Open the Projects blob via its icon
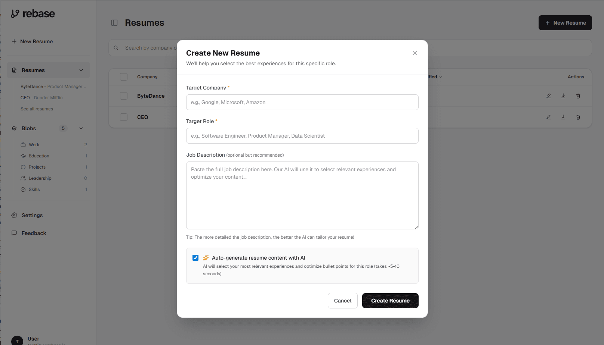604x345 pixels. click(23, 167)
